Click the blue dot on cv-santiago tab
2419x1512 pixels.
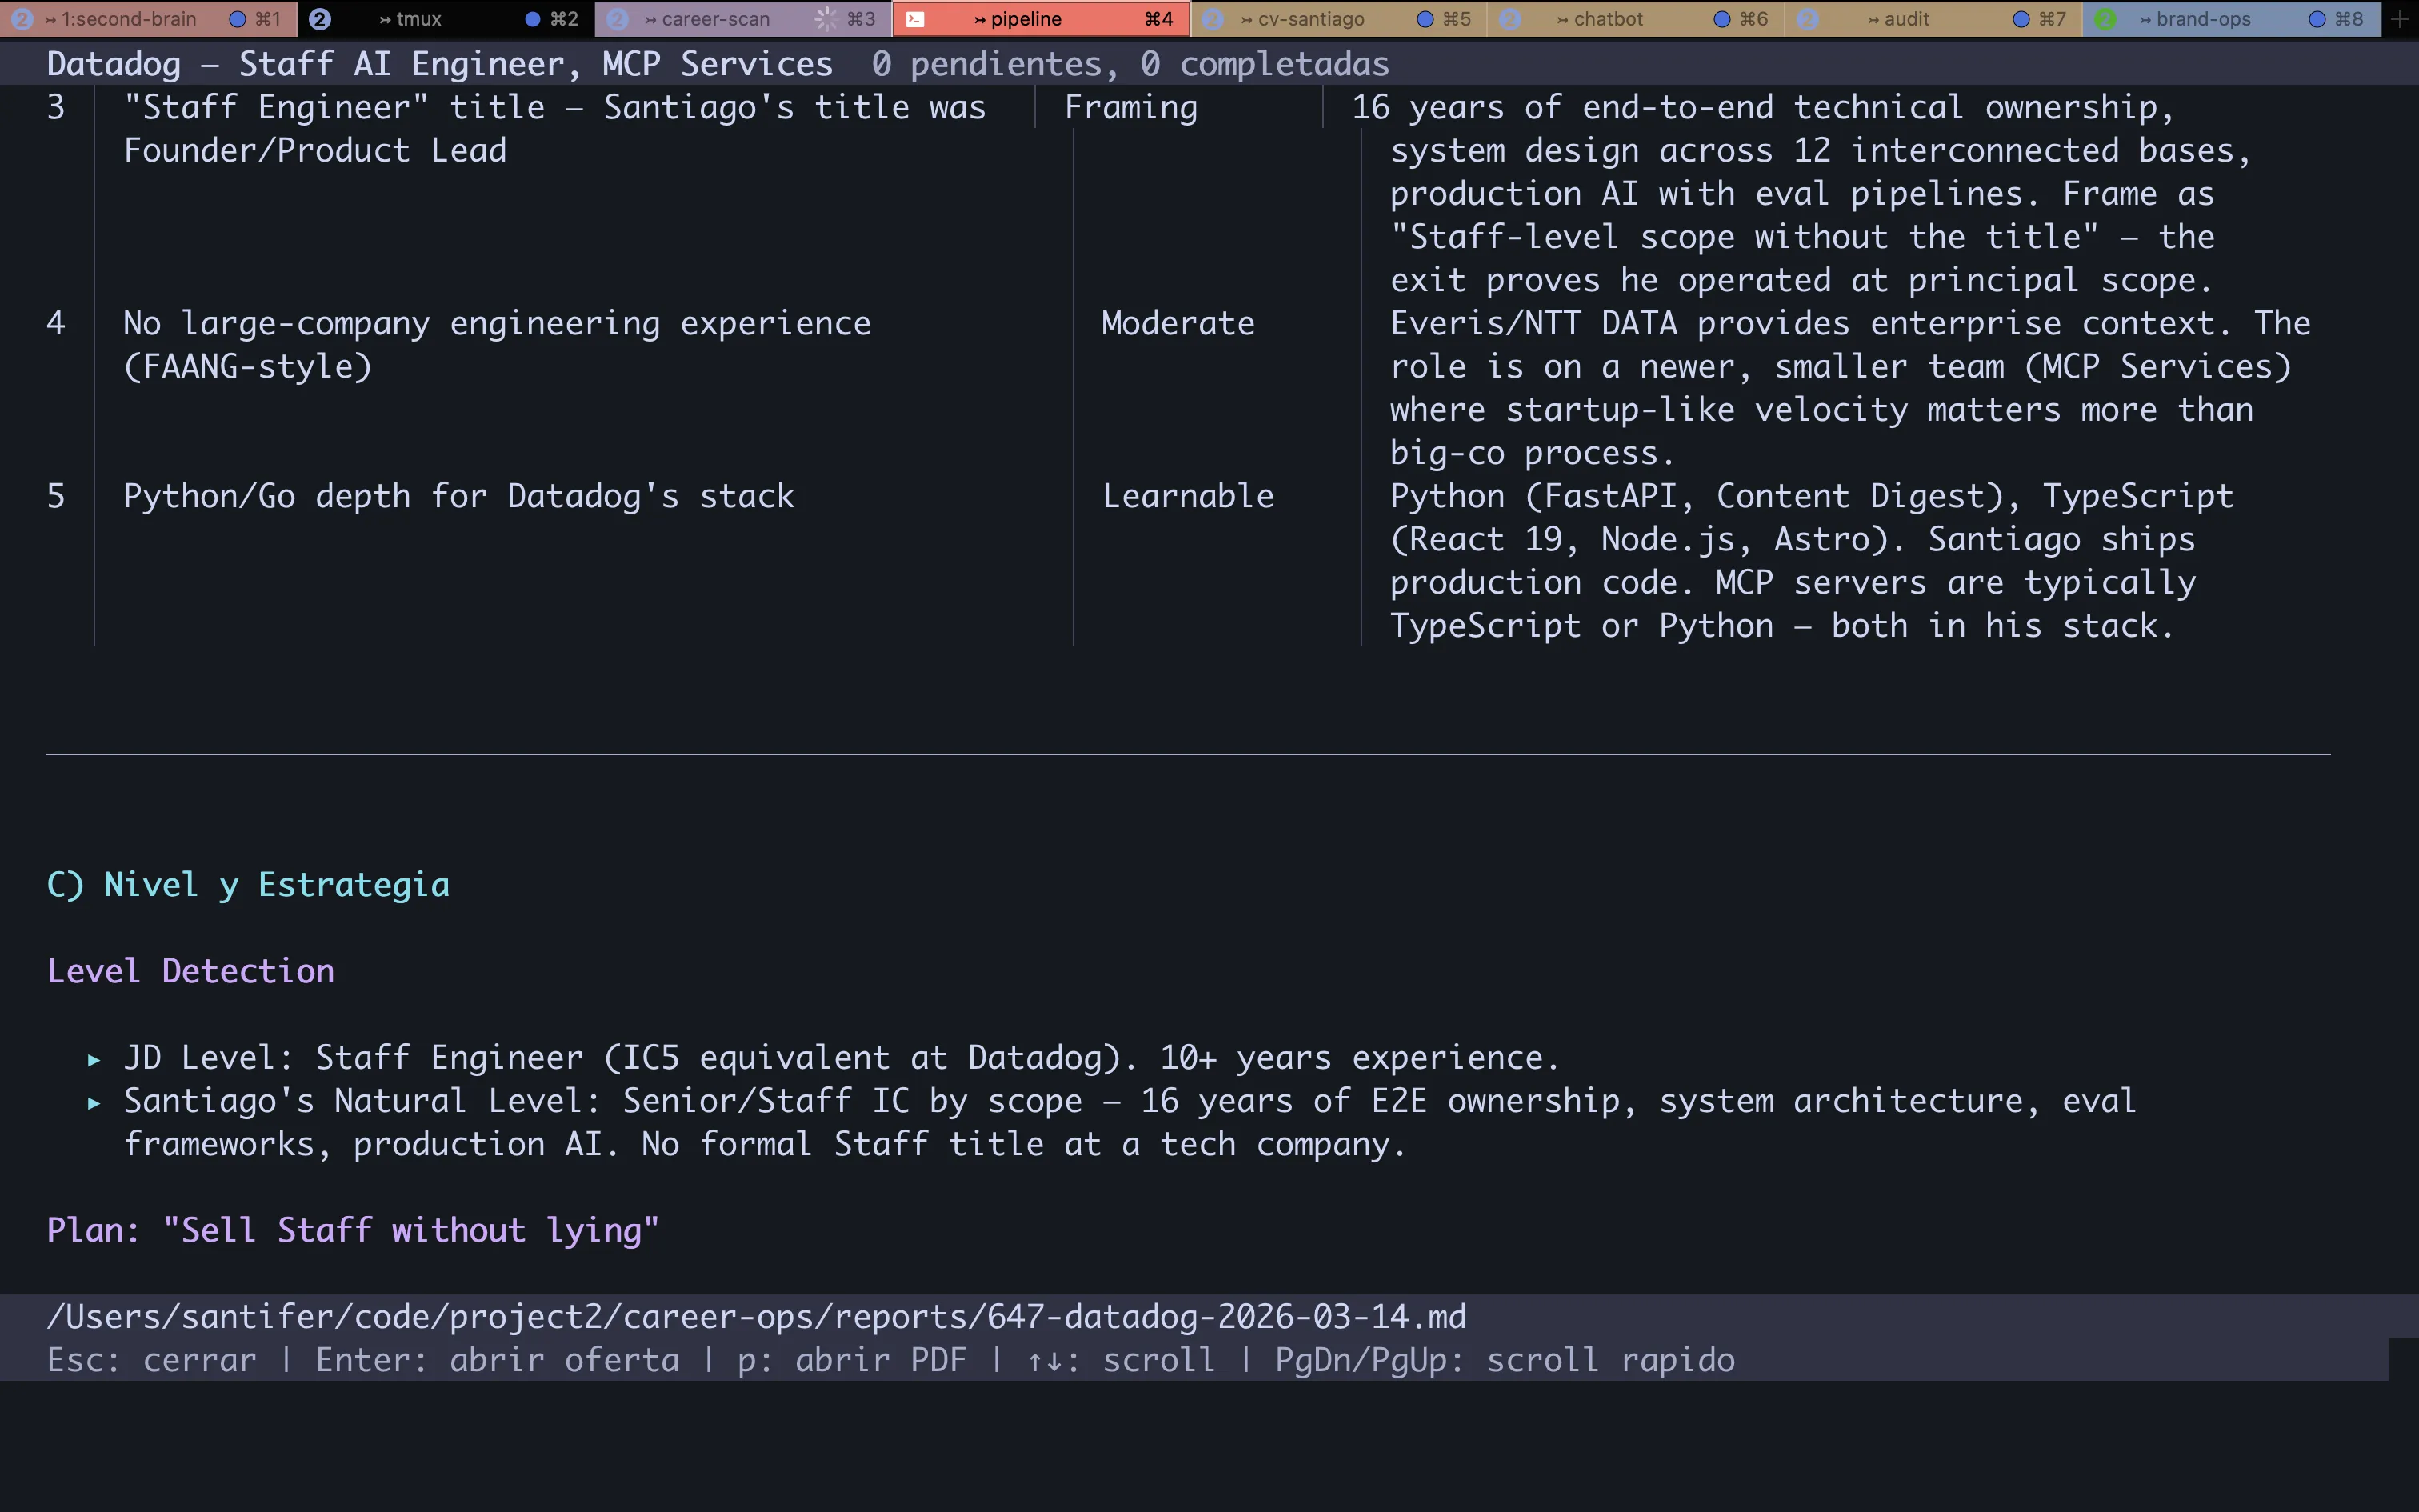(1425, 19)
